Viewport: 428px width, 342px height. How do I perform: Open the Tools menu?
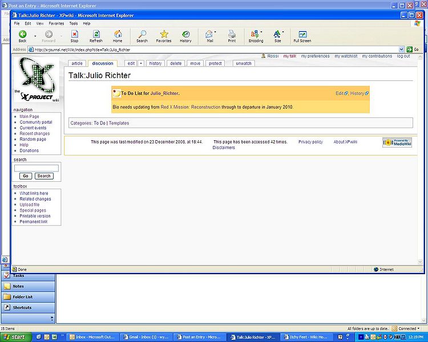[74, 23]
